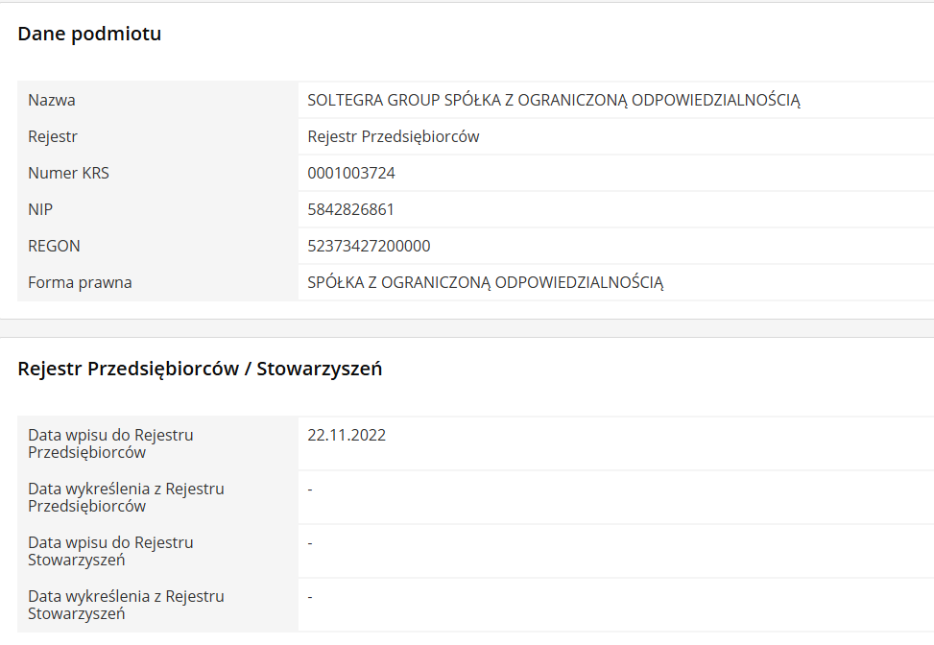This screenshot has height=645, width=934.
Task: Select the NIP value 5842826861
Action: click(x=351, y=209)
